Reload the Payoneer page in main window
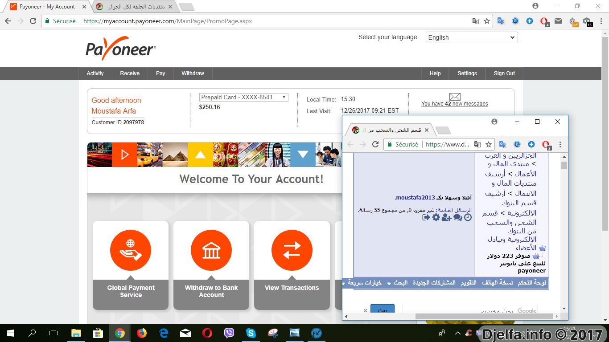This screenshot has width=609, height=342. [x=33, y=21]
